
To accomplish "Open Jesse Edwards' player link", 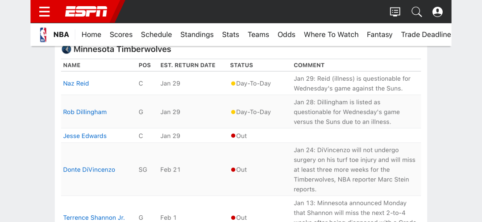I will click(85, 136).
